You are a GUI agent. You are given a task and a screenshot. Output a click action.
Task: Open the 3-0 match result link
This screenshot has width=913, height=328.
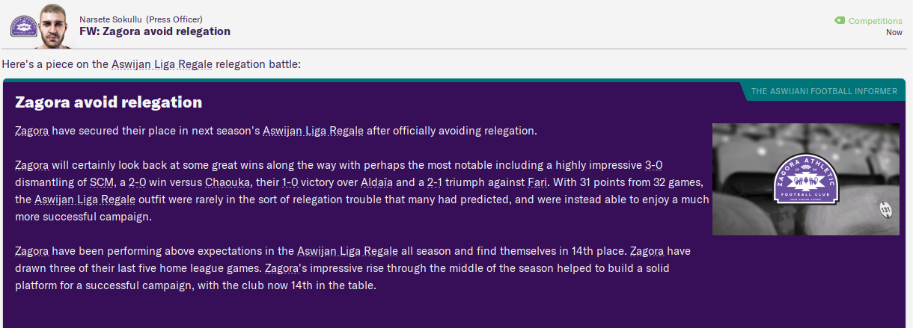tap(655, 165)
